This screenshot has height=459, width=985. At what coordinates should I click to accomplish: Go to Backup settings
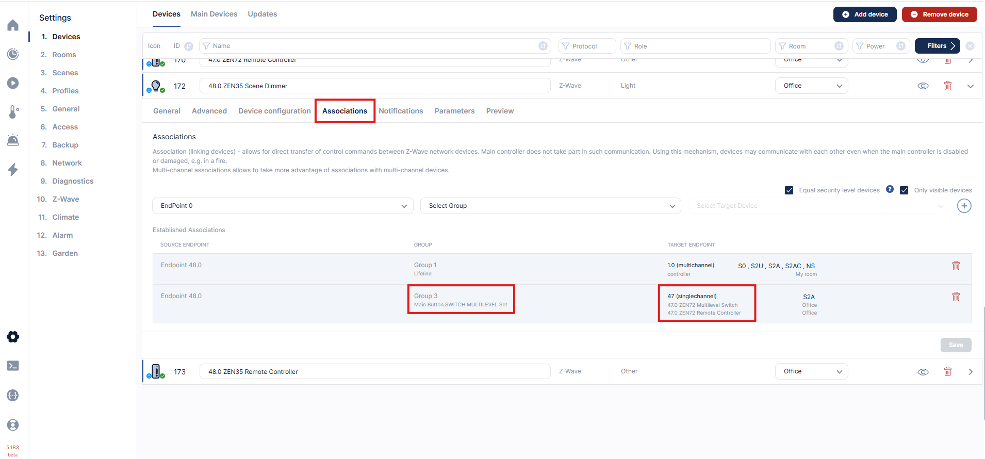tap(65, 145)
